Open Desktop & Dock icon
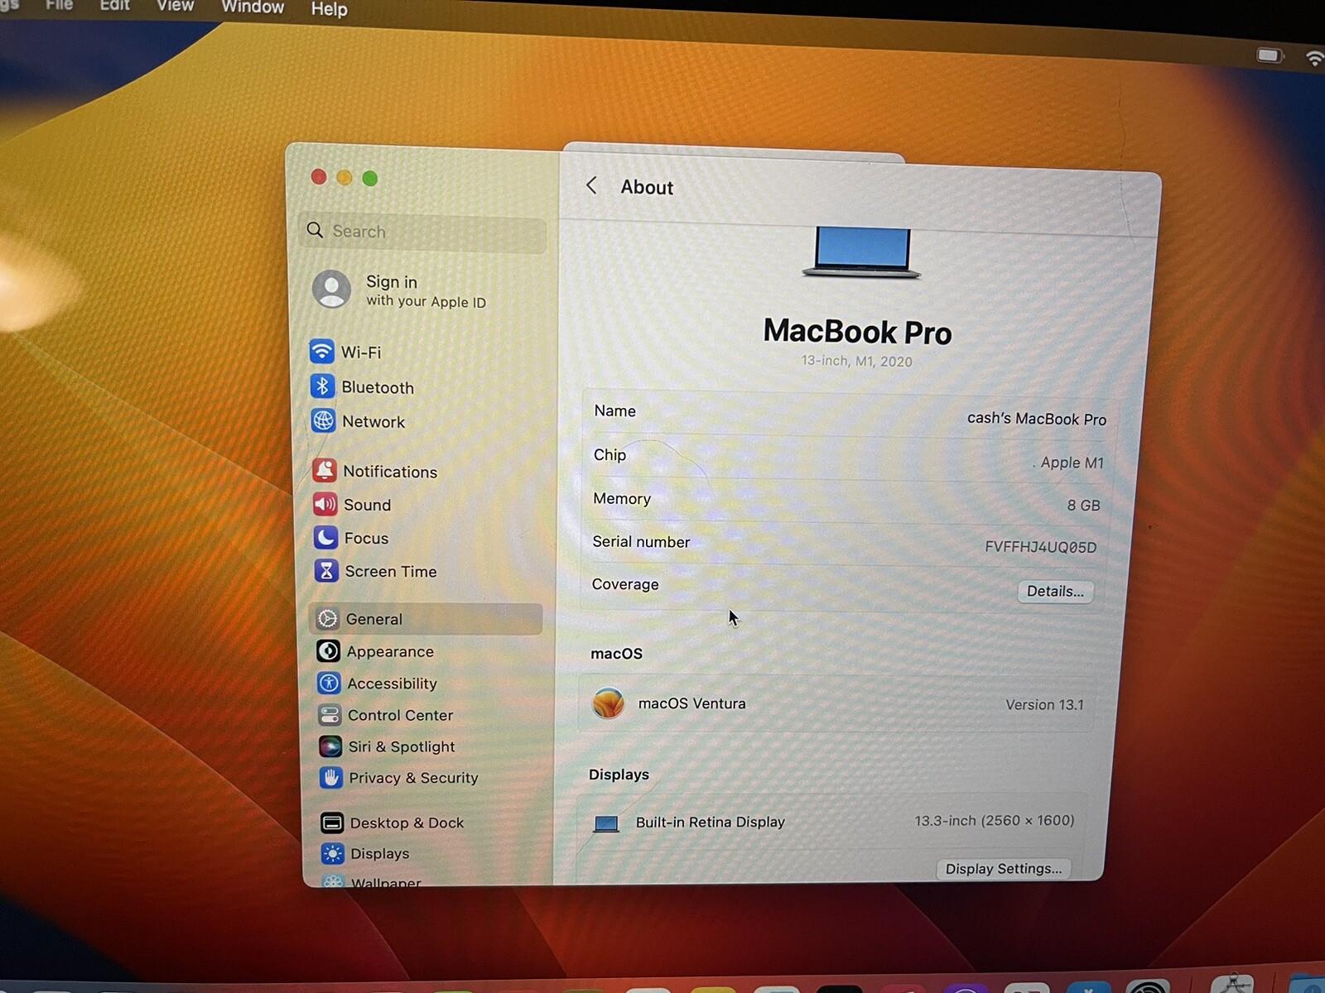The height and width of the screenshot is (993, 1325). [332, 822]
